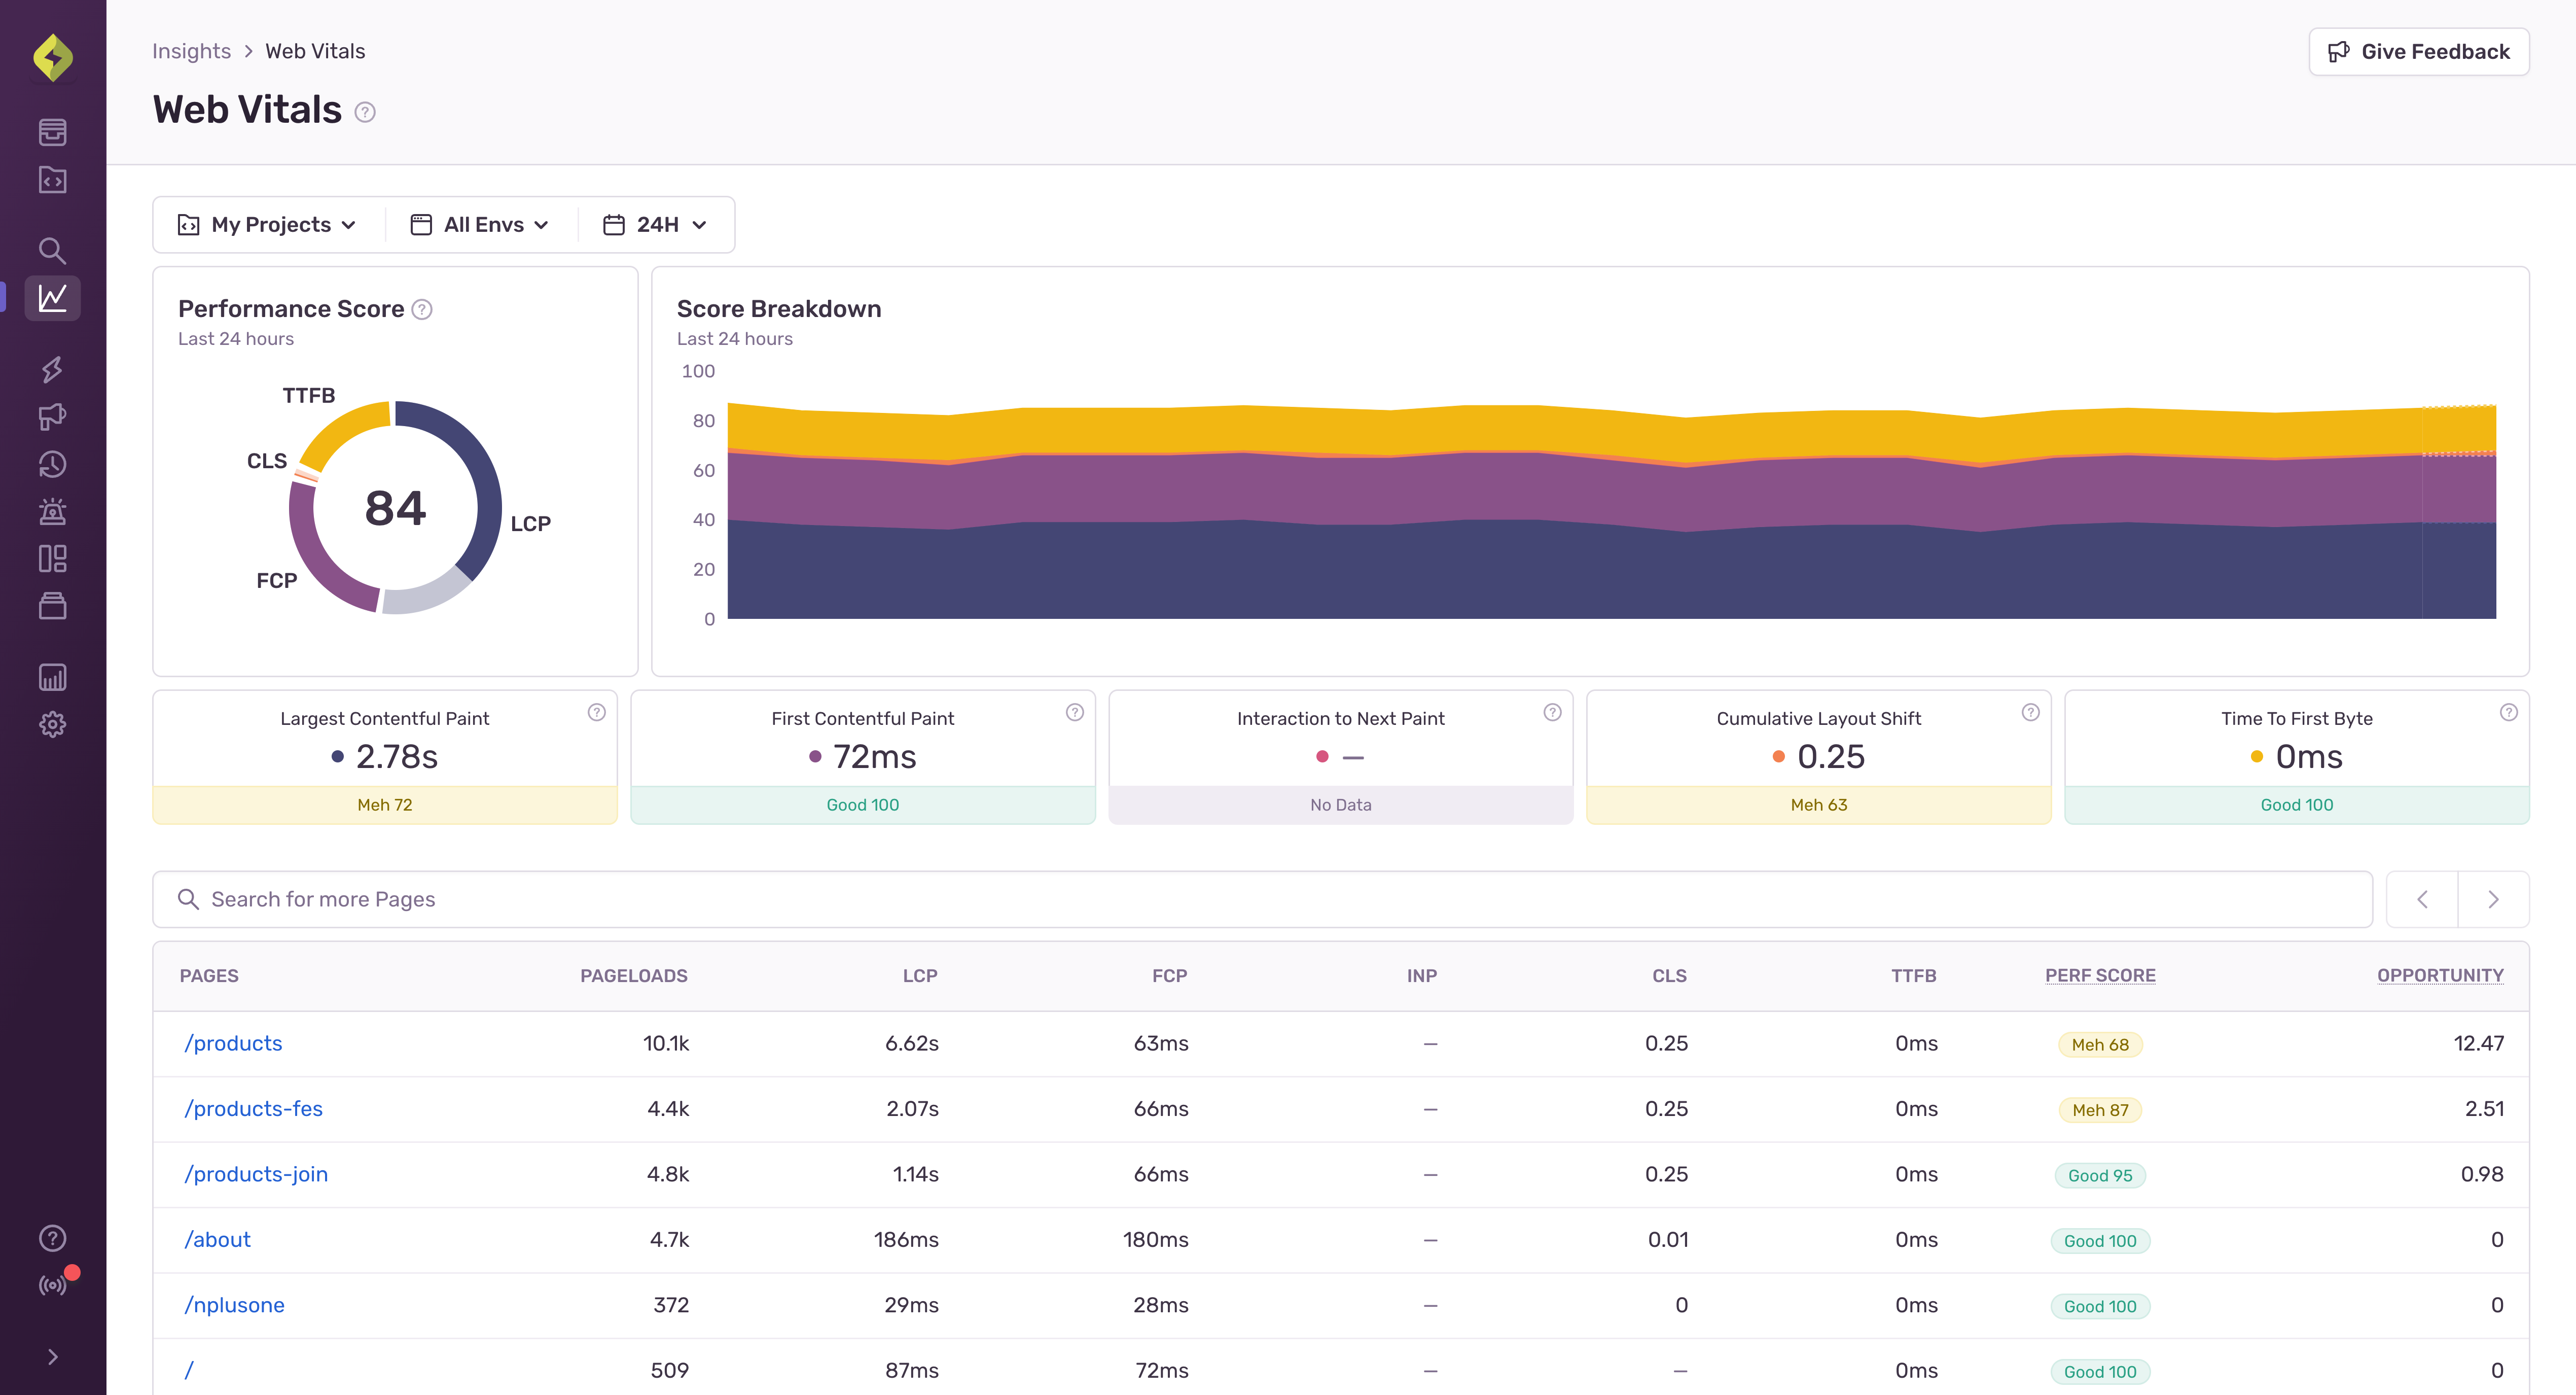Click the Give Feedback button

click(x=2419, y=52)
